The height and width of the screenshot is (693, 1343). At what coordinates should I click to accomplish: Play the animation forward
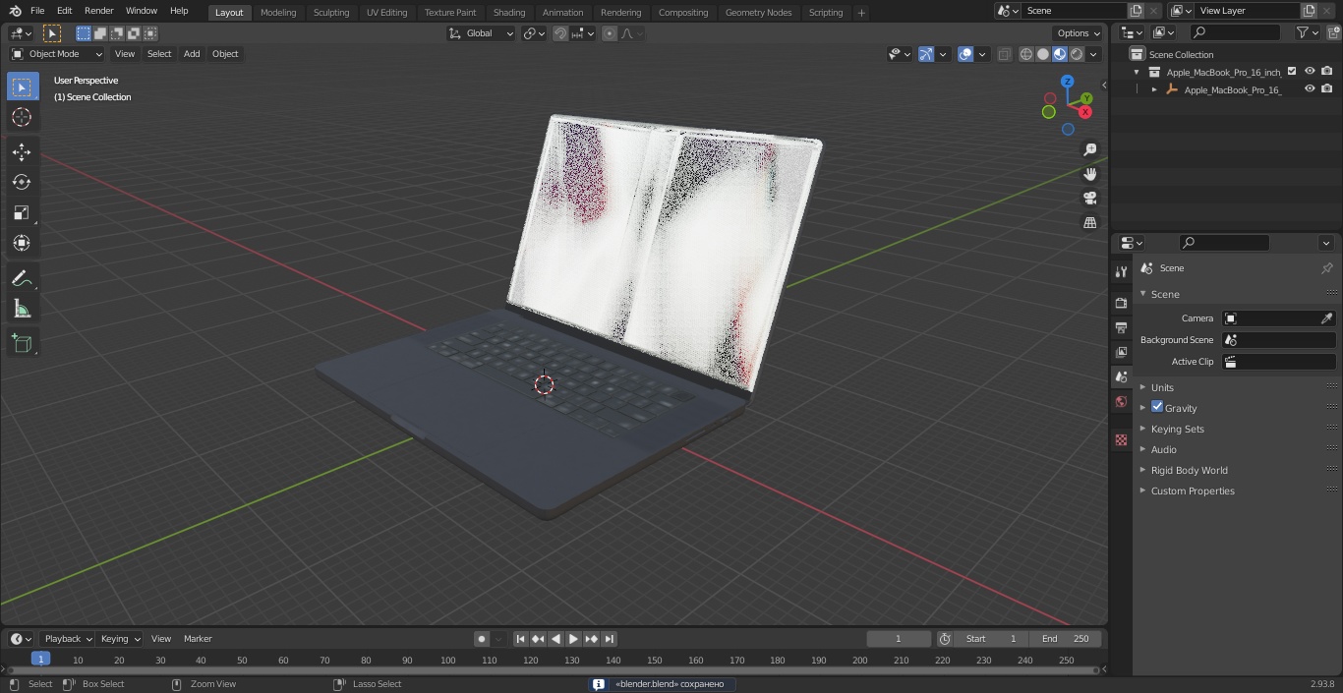coord(574,639)
